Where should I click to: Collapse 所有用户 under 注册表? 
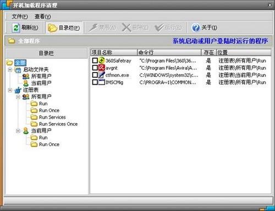tap(18, 97)
